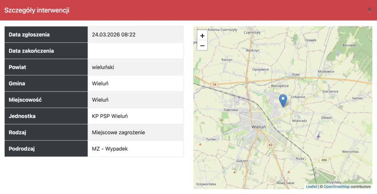This screenshot has height=194, width=377.
Task: Click the Podrodzaj row label
Action: click(x=22, y=149)
